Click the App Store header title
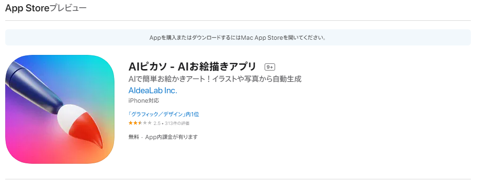This screenshot has height=186, width=477. coord(27,8)
